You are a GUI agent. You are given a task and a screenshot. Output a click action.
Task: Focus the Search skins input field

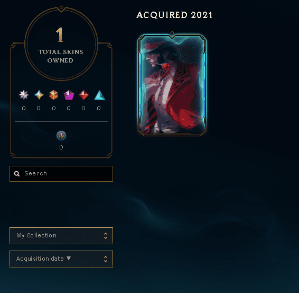[61, 174]
